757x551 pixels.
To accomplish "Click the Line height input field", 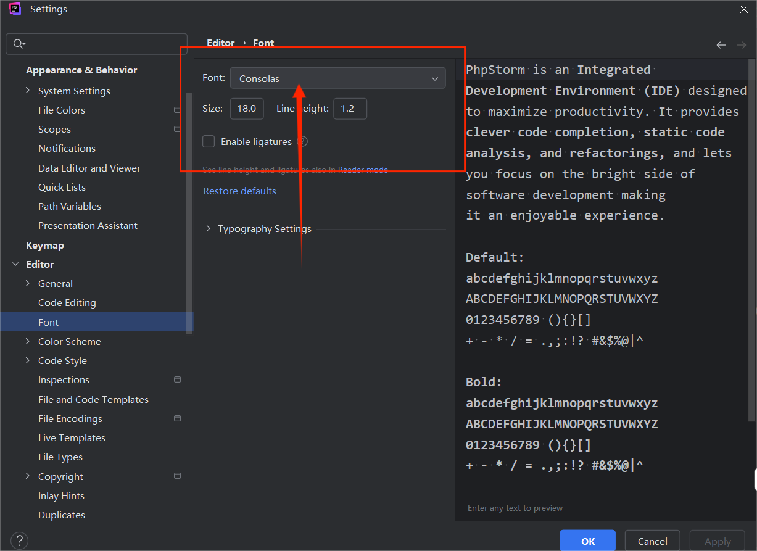I will tap(350, 109).
